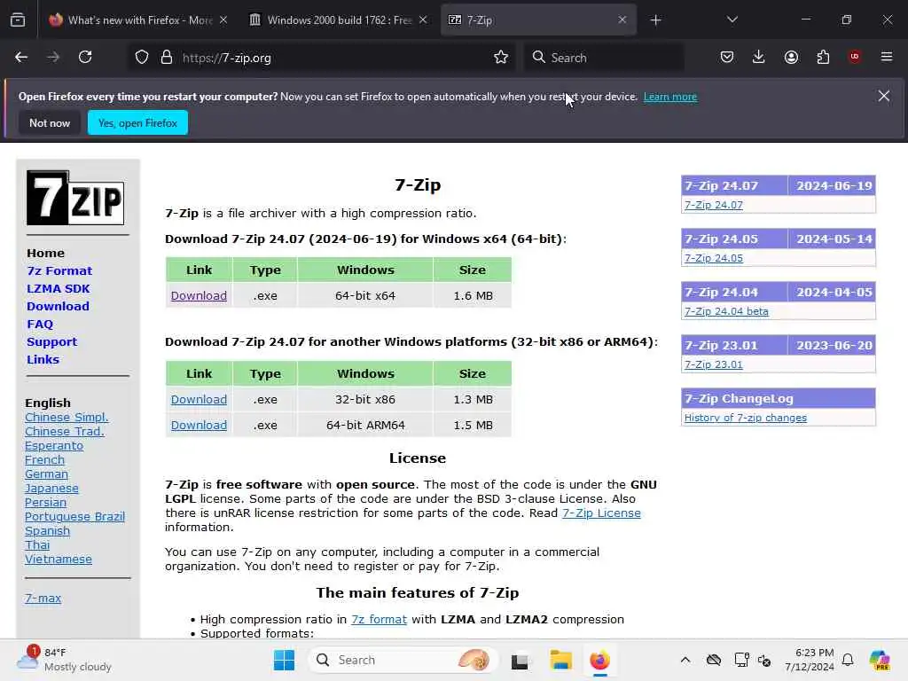
Task: Open a new tab with plus
Action: point(655,20)
